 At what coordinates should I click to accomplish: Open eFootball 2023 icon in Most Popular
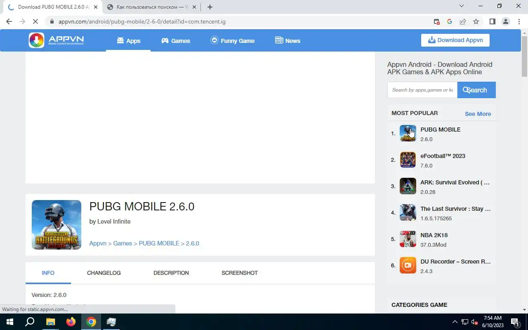pos(408,160)
